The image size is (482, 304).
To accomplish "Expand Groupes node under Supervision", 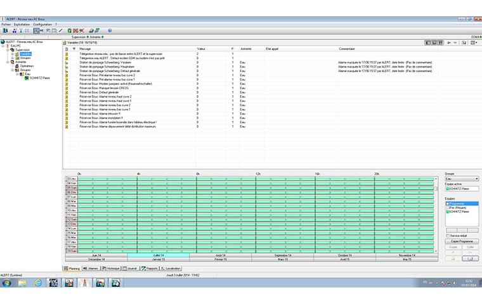I will pos(12,58).
